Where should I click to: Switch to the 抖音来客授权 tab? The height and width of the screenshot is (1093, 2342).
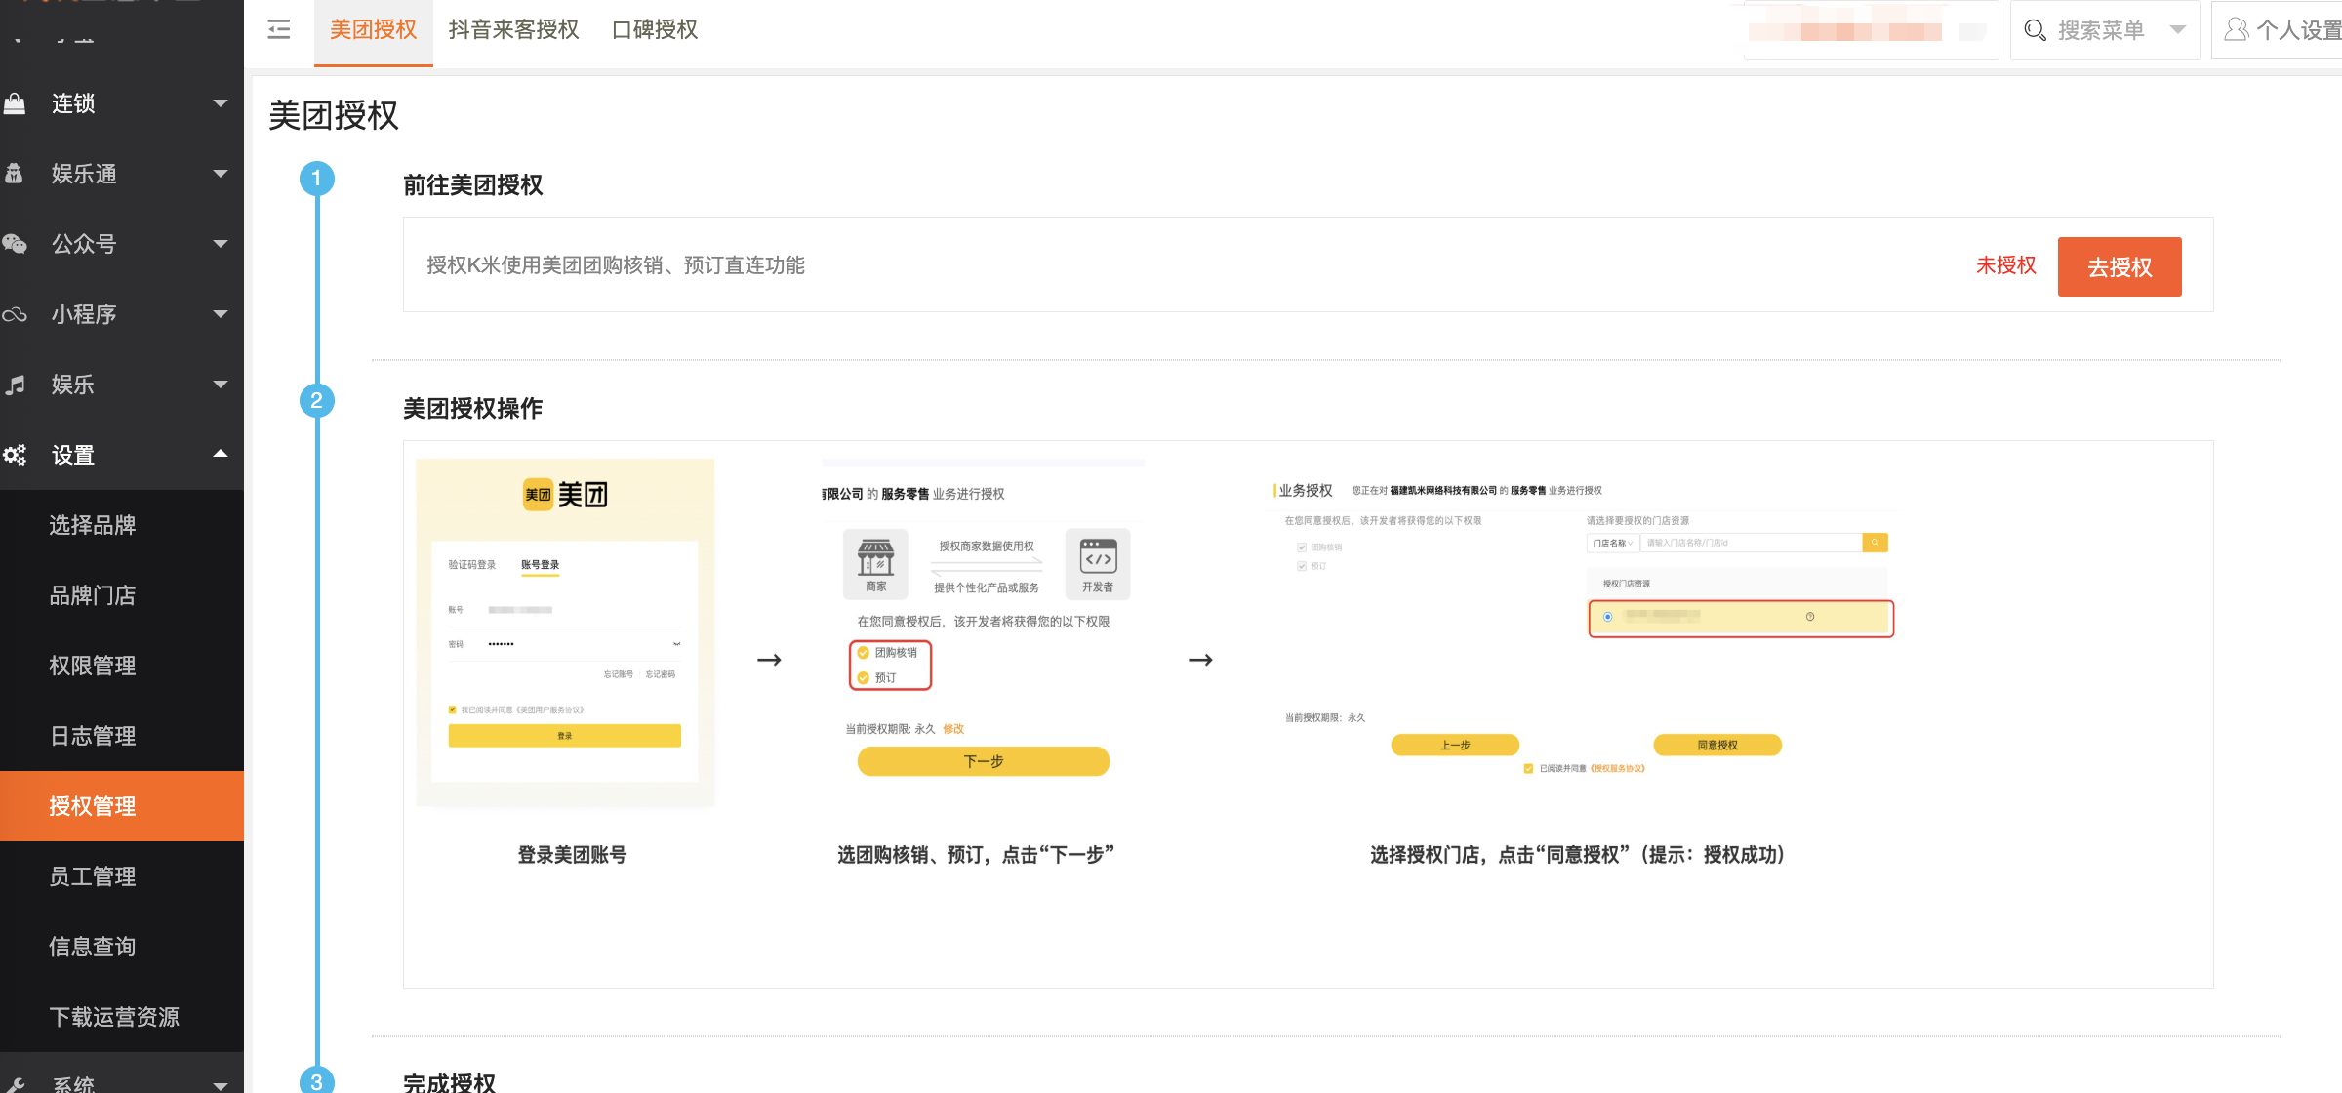[x=513, y=30]
